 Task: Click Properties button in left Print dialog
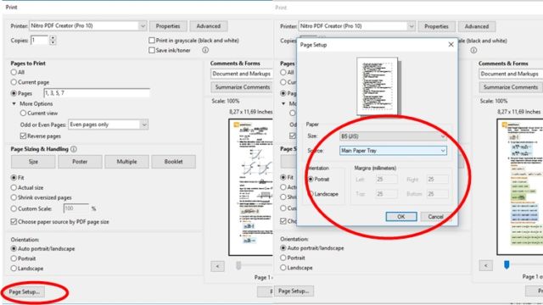[x=168, y=26]
